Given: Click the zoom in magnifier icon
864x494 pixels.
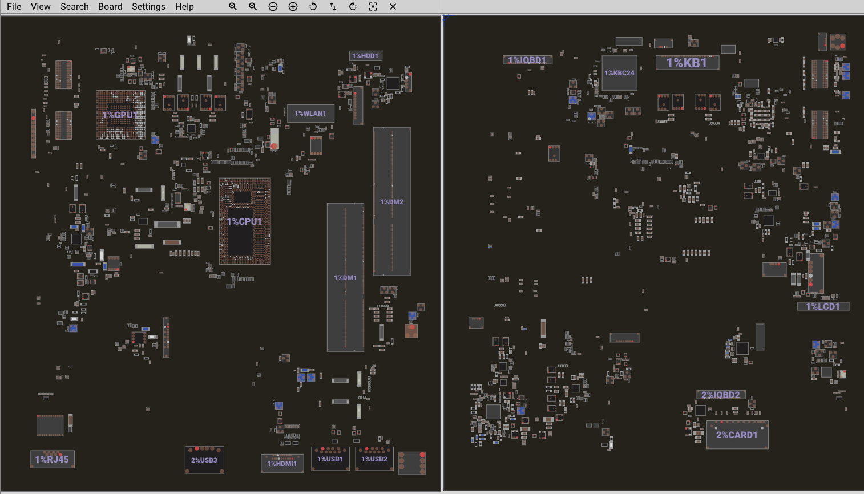Looking at the screenshot, I should 253,6.
